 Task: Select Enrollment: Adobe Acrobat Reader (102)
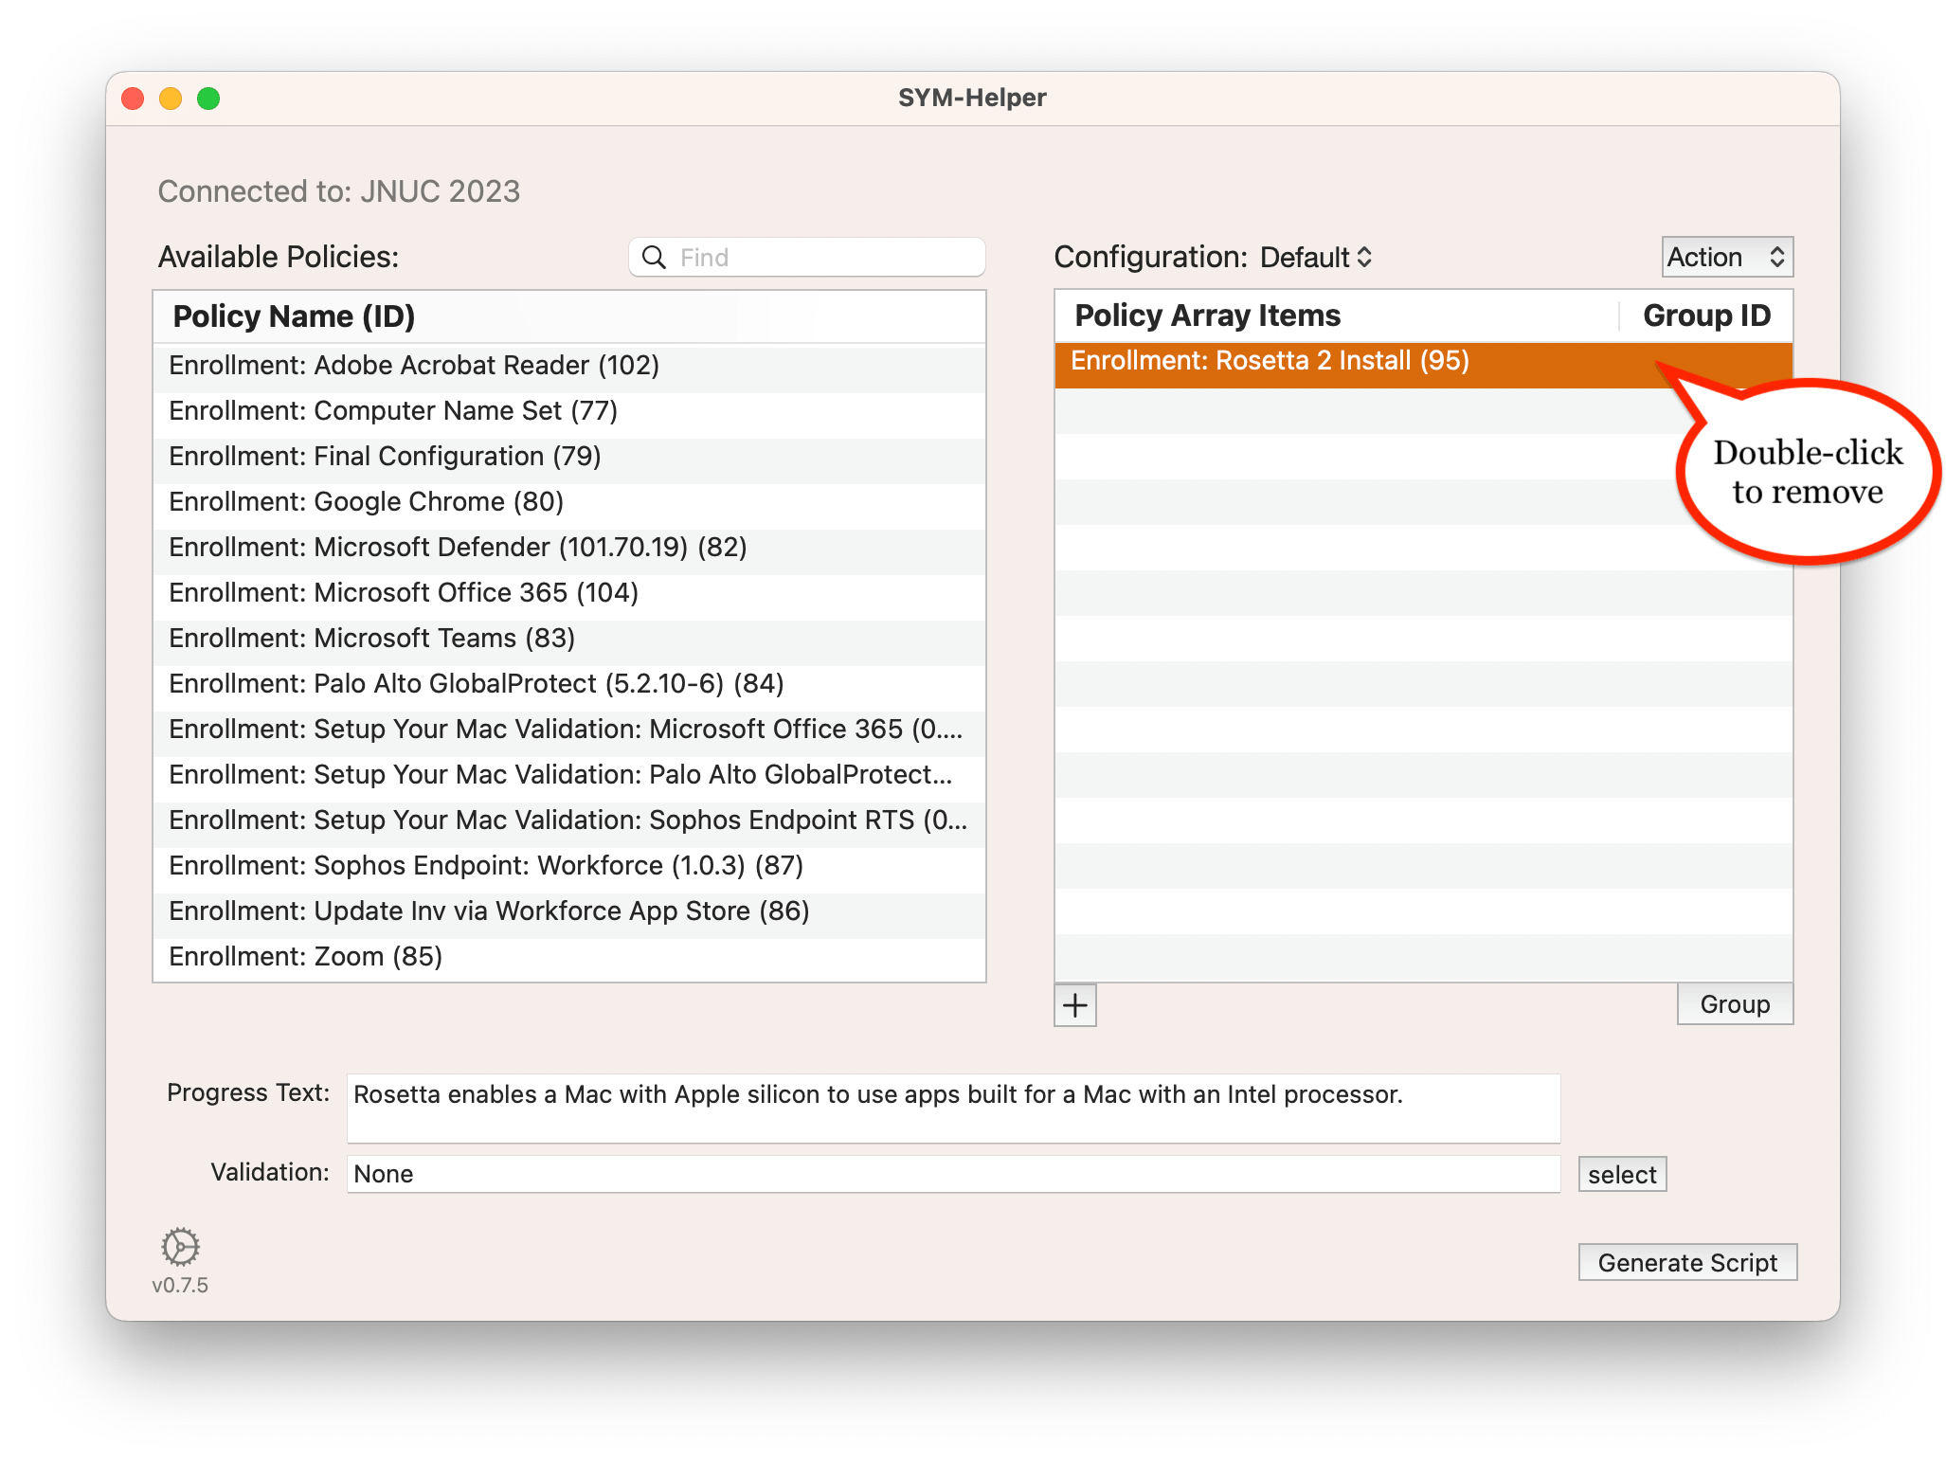click(x=414, y=366)
